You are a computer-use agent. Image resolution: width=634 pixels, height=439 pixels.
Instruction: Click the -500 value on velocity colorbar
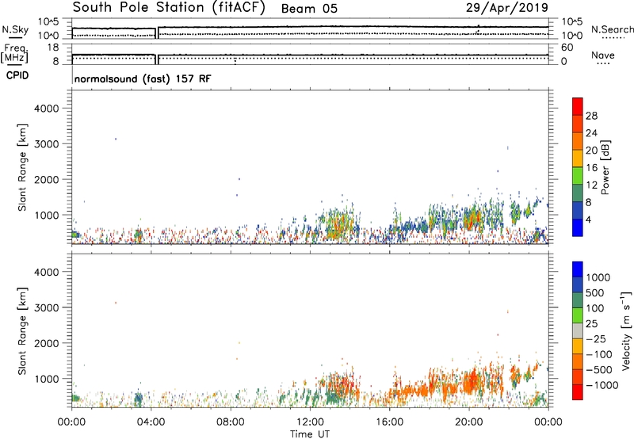[x=599, y=370]
